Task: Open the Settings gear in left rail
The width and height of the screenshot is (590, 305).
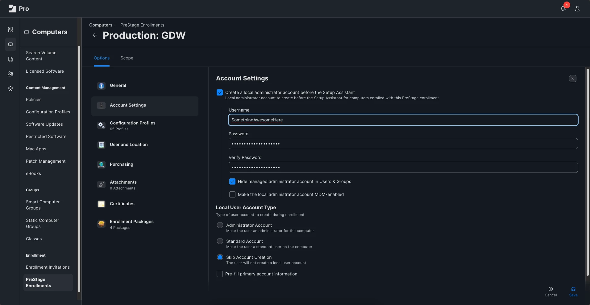Action: point(10,89)
